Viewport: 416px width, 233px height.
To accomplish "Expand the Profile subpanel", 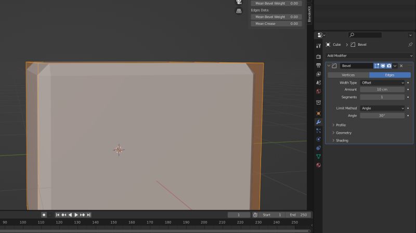I will (340, 125).
